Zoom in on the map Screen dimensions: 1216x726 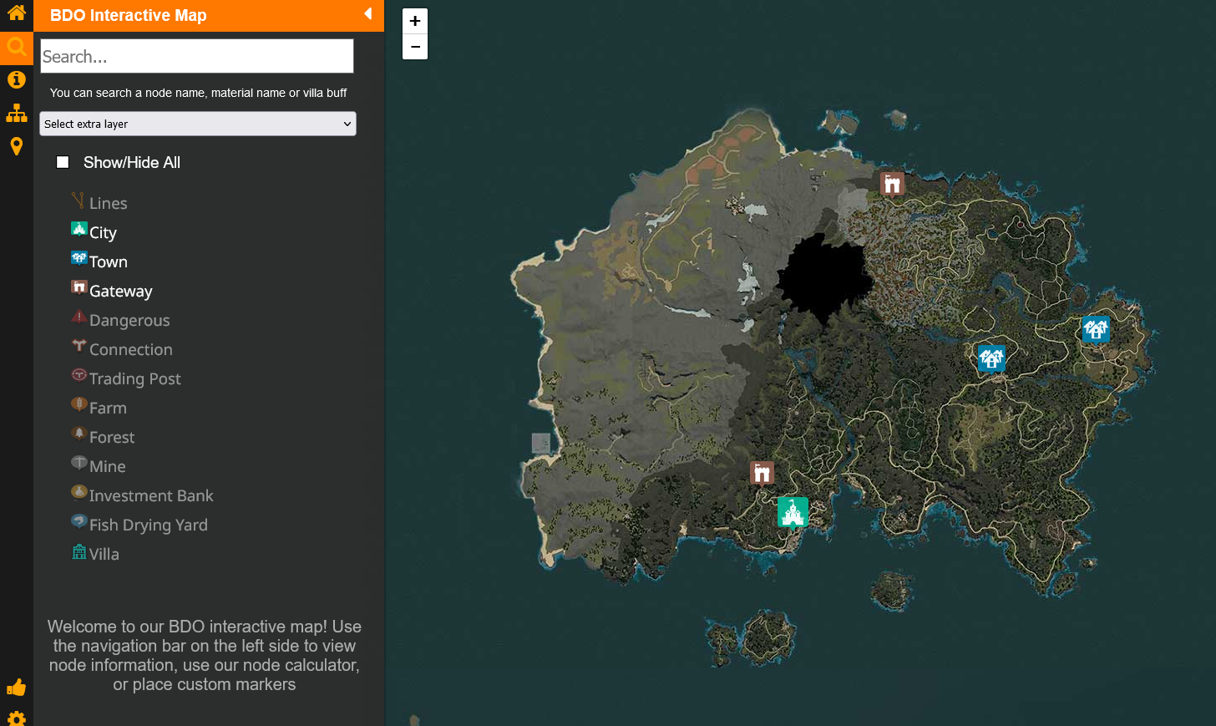pyautogui.click(x=415, y=21)
